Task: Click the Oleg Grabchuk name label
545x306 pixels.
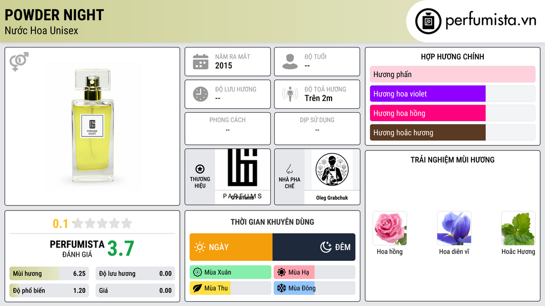Action: (332, 198)
